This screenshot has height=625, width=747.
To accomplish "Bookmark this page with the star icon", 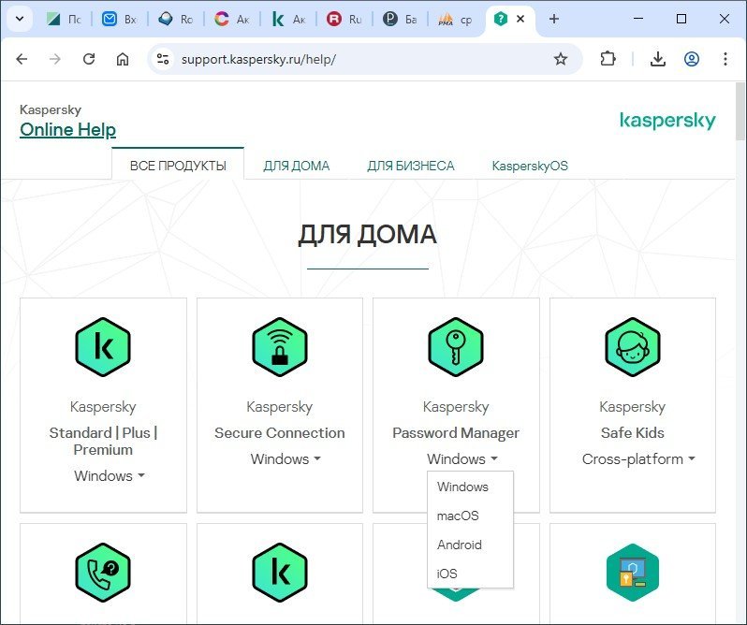I will tap(561, 59).
